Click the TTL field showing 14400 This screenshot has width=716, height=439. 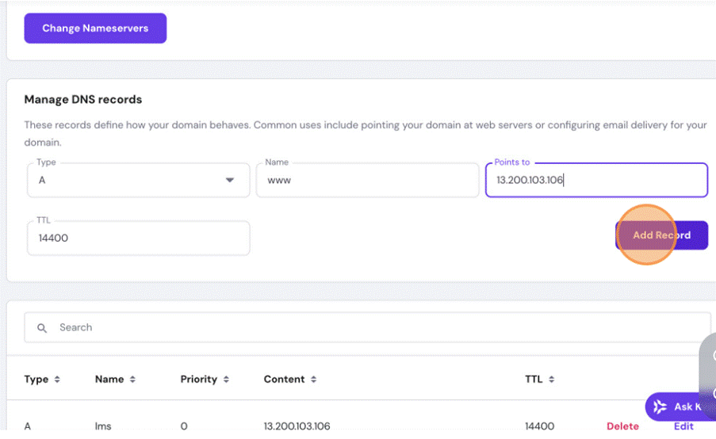tap(138, 238)
